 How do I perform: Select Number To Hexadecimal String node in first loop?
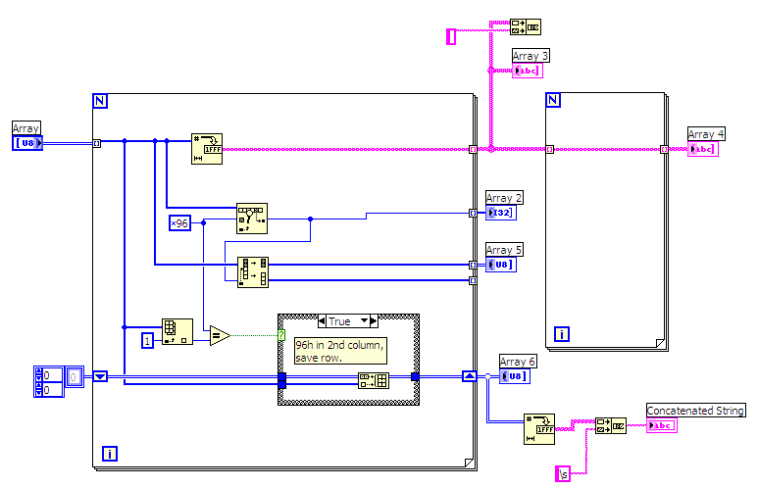[x=207, y=149]
